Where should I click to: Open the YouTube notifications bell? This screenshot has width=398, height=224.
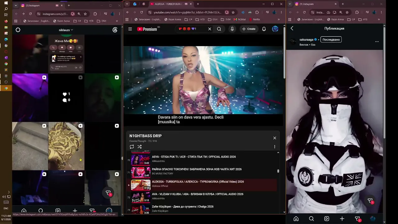pos(264,29)
